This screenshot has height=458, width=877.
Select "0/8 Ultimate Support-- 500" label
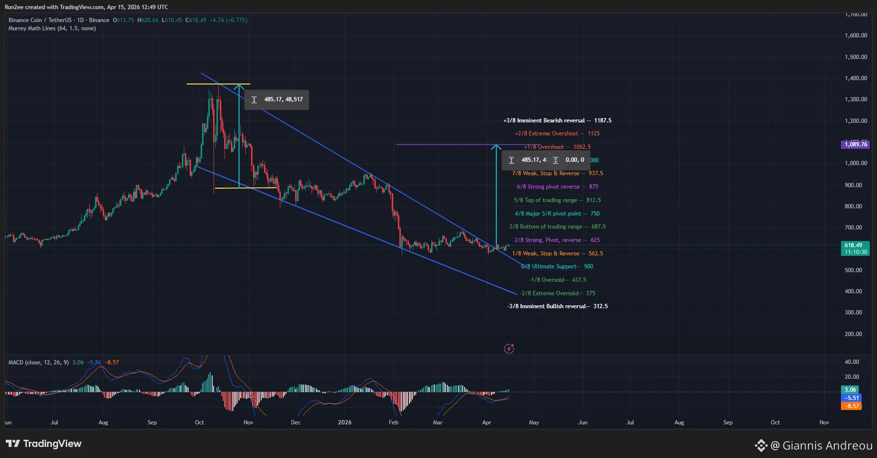[557, 266]
